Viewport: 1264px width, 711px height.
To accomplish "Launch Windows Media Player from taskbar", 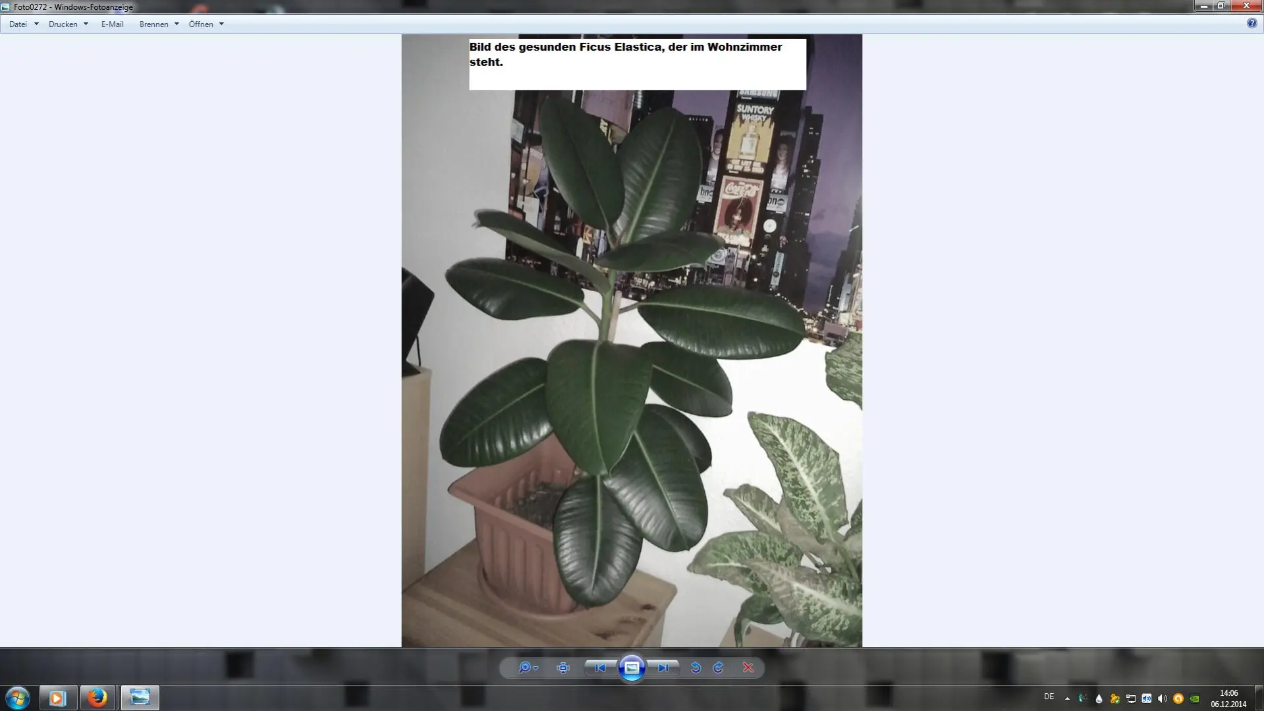I will click(57, 697).
